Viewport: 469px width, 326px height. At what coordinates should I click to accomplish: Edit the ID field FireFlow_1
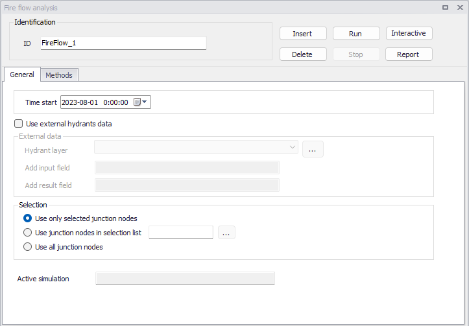[123, 43]
